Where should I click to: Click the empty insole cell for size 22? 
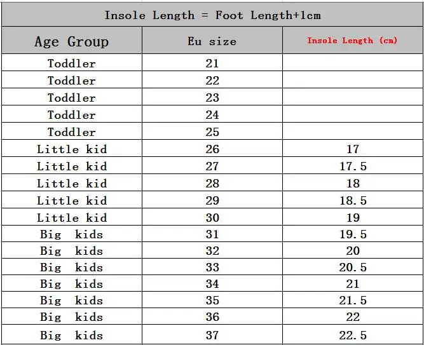[x=353, y=80]
